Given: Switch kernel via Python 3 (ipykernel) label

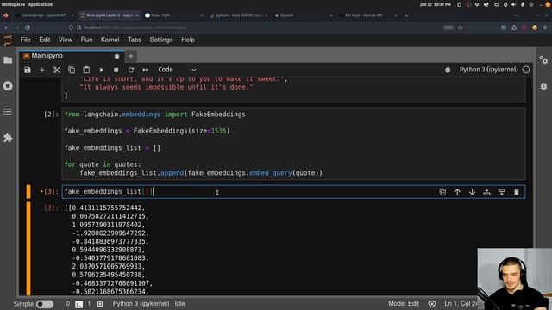Looking at the screenshot, I should pos(489,70).
